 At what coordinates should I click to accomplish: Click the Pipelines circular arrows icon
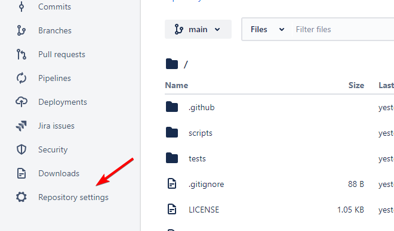21,78
